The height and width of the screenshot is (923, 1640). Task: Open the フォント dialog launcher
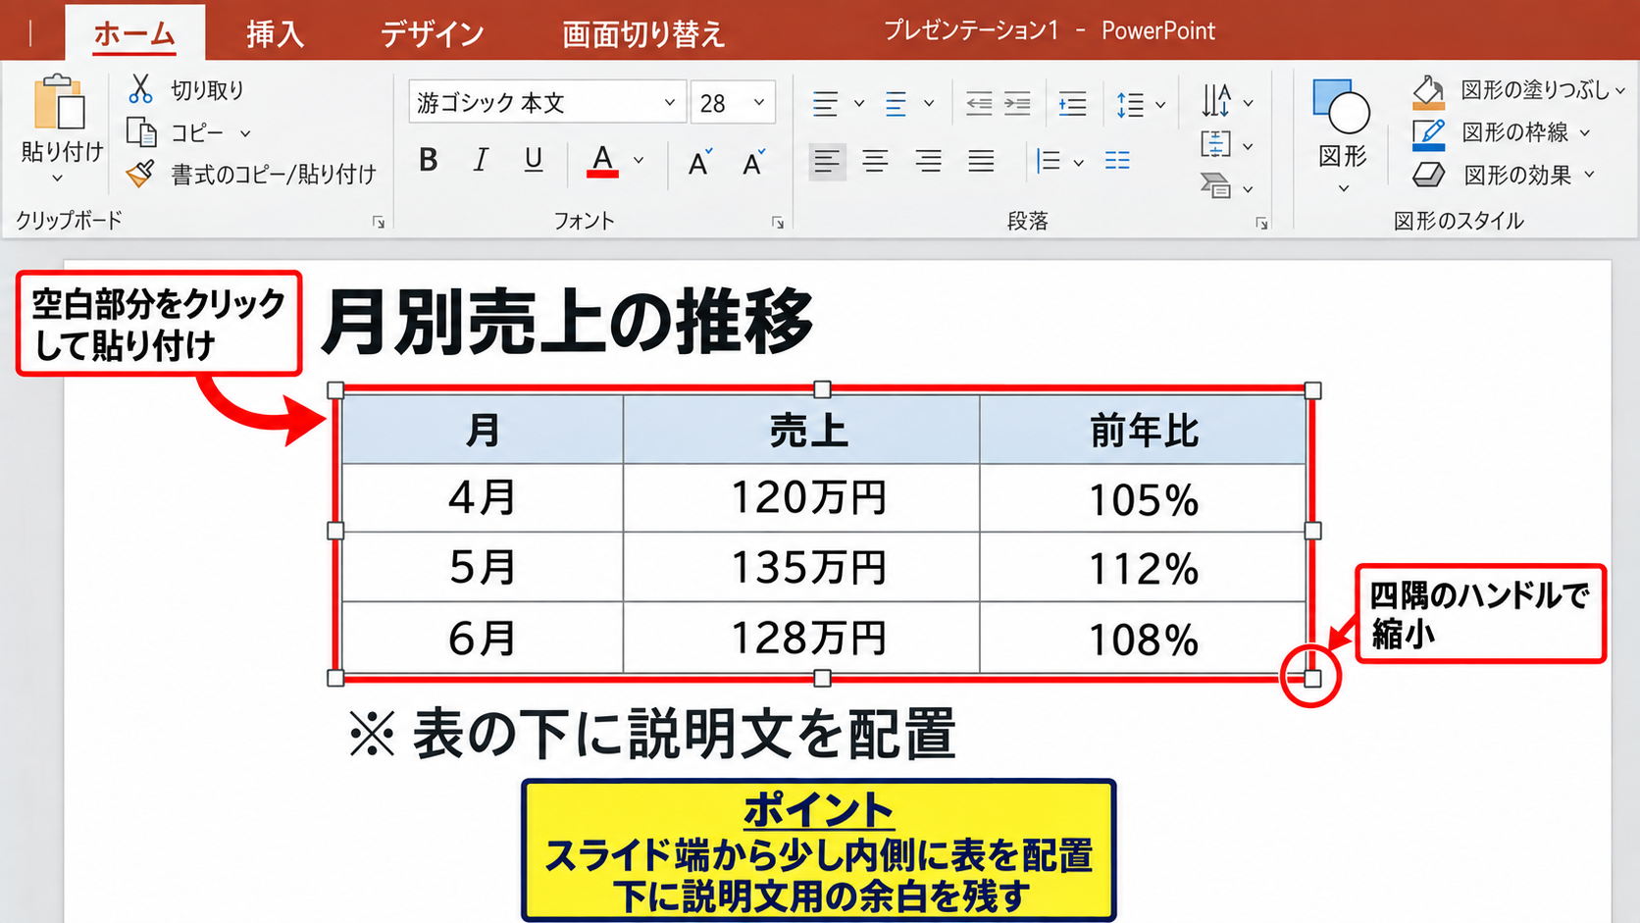point(778,223)
